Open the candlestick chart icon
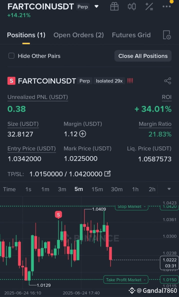The width and height of the screenshot is (179, 297). [x=132, y=6]
